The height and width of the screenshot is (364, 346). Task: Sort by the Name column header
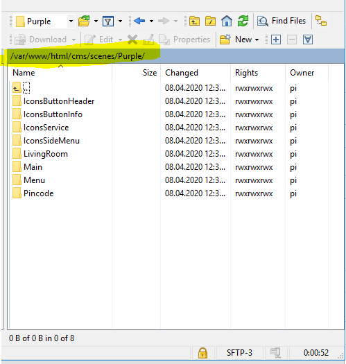tap(24, 73)
